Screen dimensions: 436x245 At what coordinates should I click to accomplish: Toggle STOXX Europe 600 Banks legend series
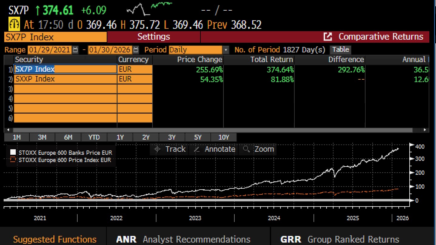pos(13,152)
